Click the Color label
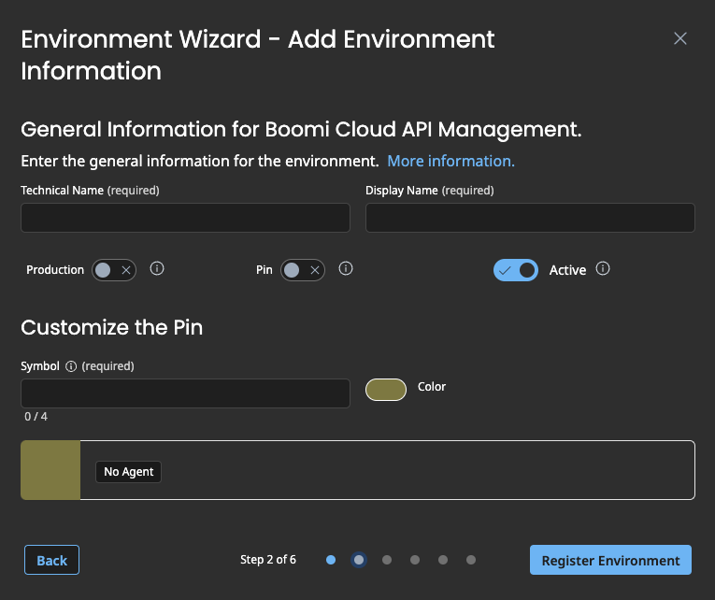Image resolution: width=715 pixels, height=600 pixels. [x=432, y=387]
